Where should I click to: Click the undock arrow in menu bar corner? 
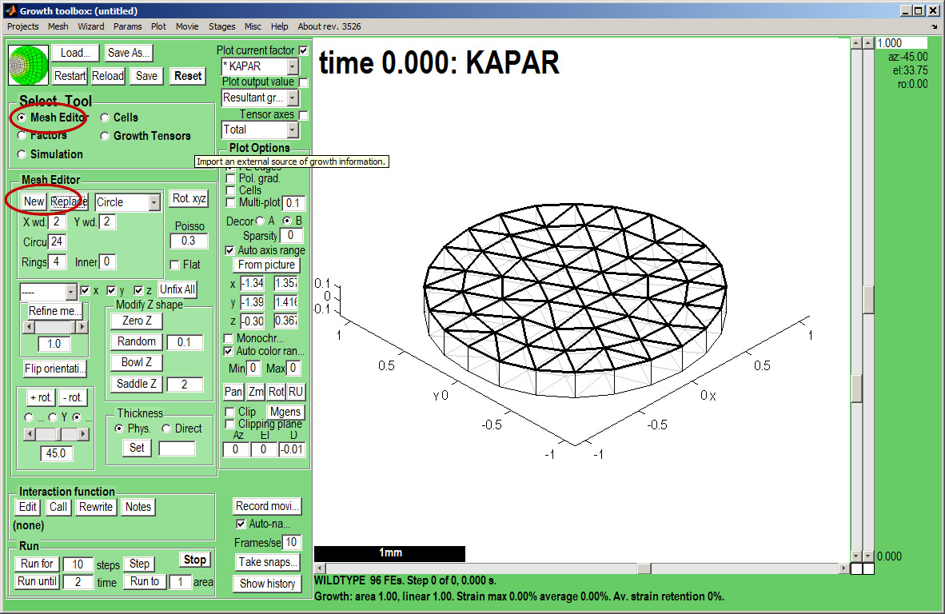pos(935,26)
